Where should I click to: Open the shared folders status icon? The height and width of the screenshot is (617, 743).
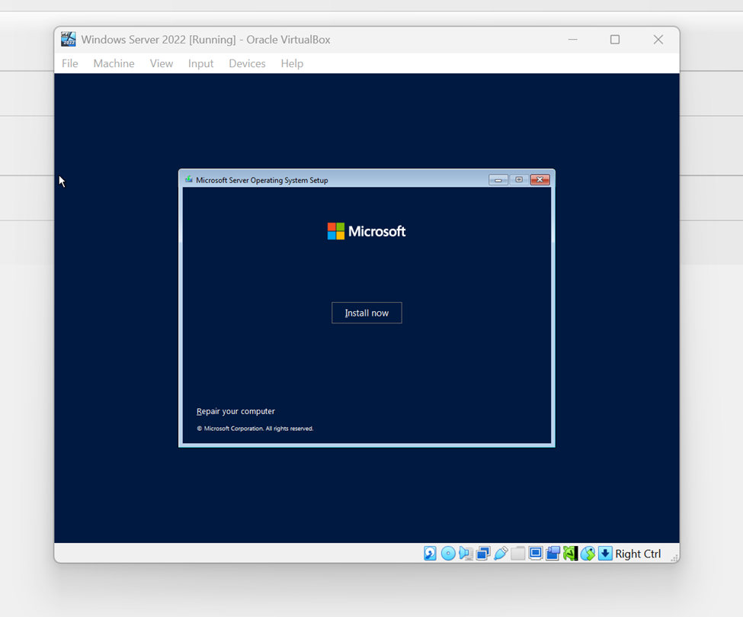pyautogui.click(x=518, y=554)
